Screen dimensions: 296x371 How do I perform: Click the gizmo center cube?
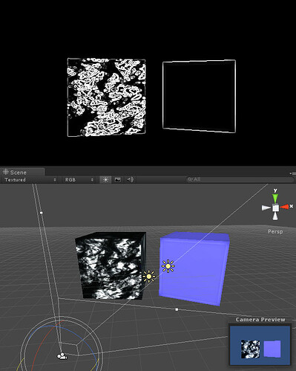pos(275,207)
